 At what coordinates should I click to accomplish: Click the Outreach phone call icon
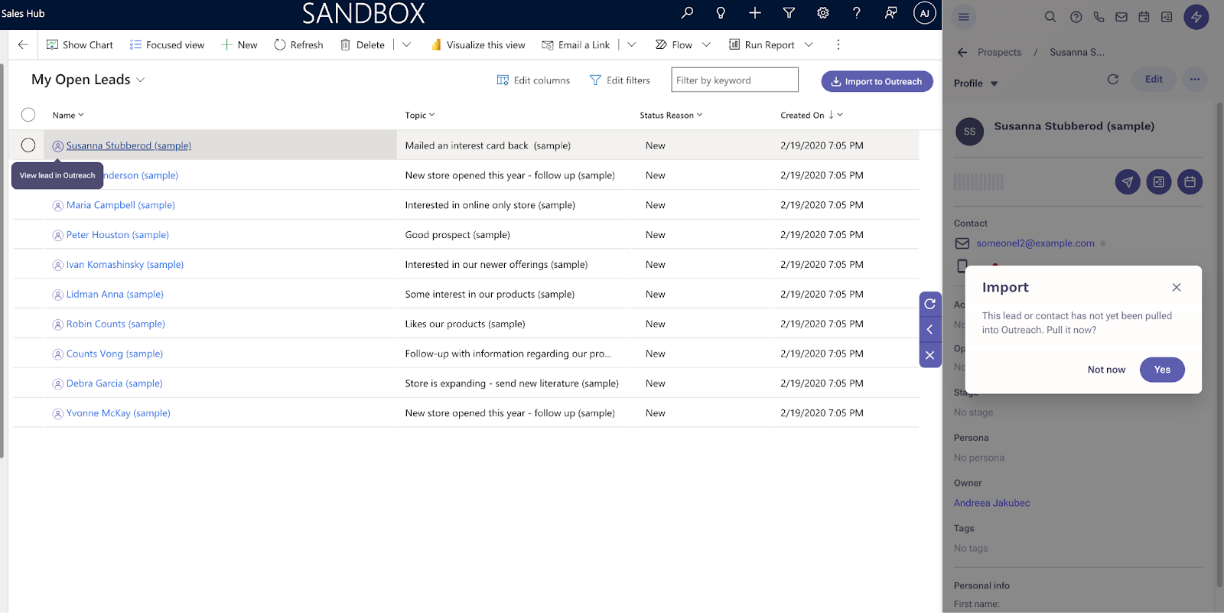1099,17
